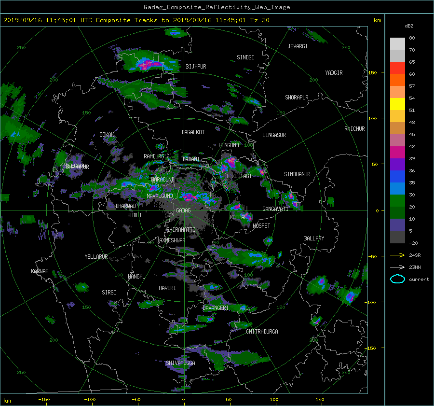Click the Gadag Composite Reflectivity title
The image size is (434, 406).
217,7
